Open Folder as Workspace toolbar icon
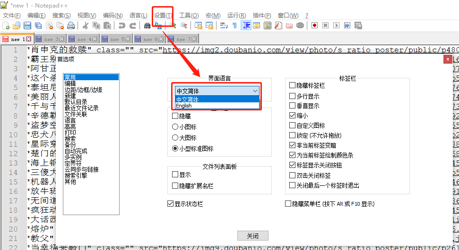Viewport: 459px width, 250px height. pyautogui.click(x=289, y=25)
